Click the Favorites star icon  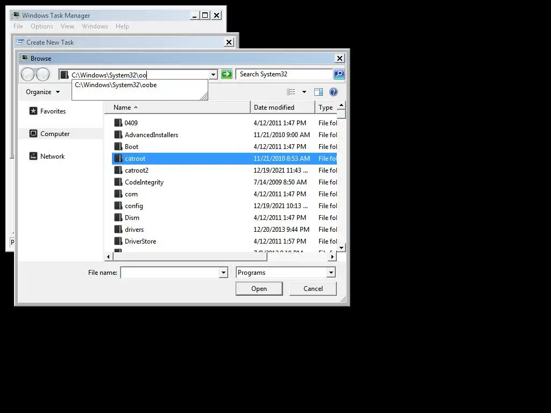click(33, 111)
